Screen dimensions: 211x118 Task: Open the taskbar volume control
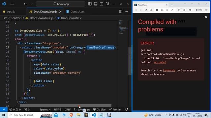point(185,115)
